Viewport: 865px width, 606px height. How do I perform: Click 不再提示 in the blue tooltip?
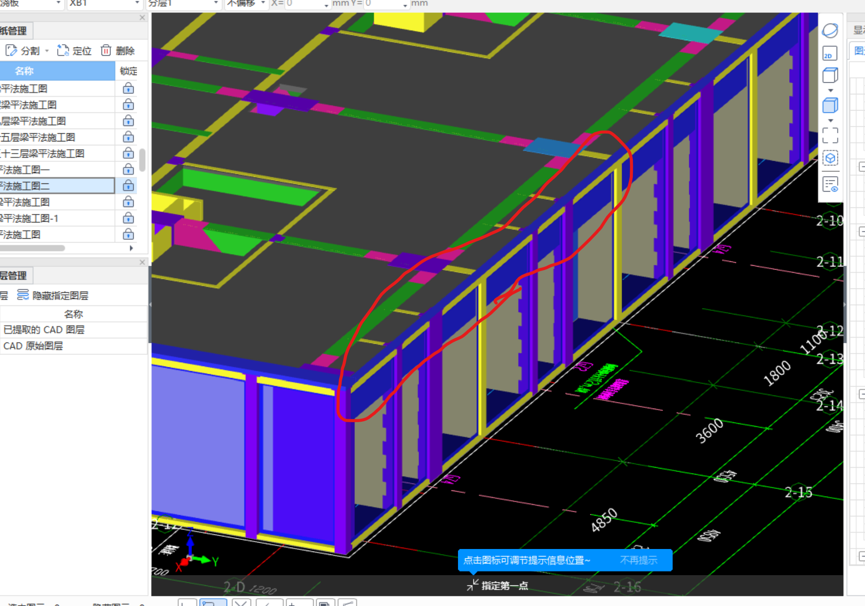pyautogui.click(x=639, y=560)
